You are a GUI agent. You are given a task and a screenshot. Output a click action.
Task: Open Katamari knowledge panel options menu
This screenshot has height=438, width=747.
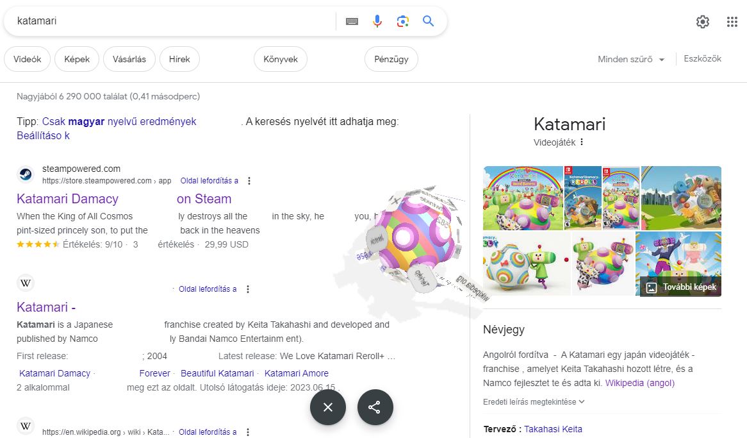pos(582,142)
